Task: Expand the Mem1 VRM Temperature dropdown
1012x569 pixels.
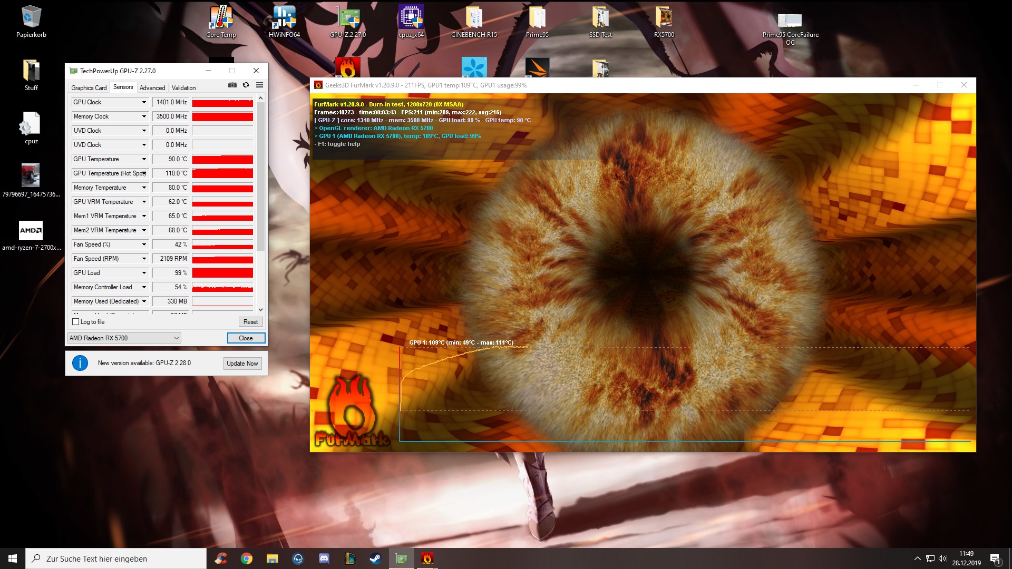Action: pos(144,216)
